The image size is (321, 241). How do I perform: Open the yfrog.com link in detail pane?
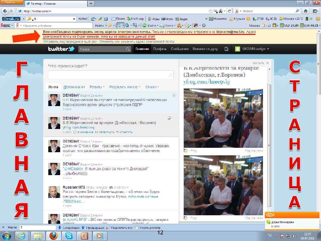tap(207, 82)
